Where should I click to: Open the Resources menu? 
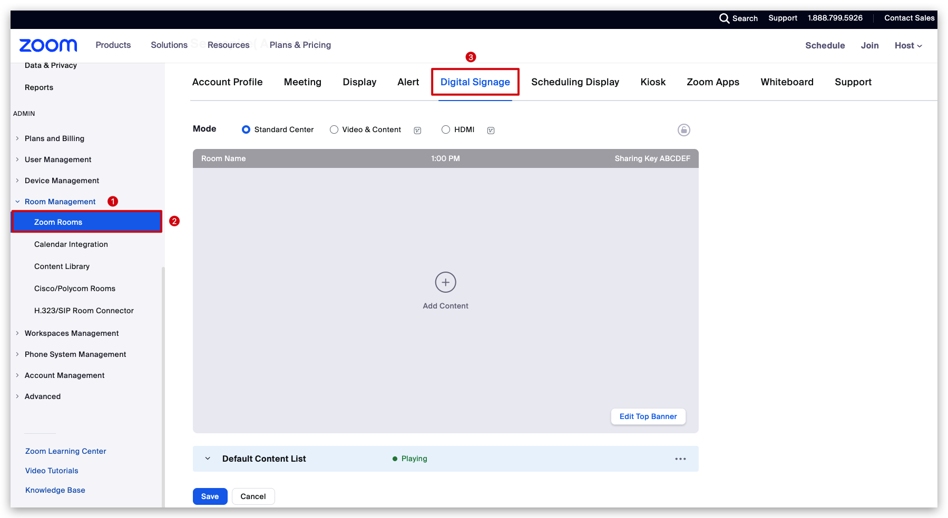coord(228,45)
